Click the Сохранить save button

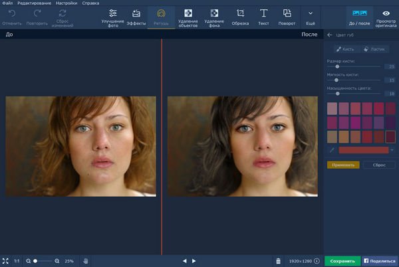point(342,261)
